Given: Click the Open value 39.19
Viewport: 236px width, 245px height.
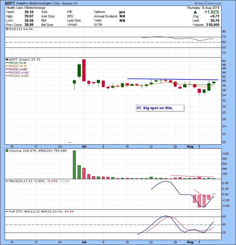Looking at the screenshot, I should tap(29, 12).
